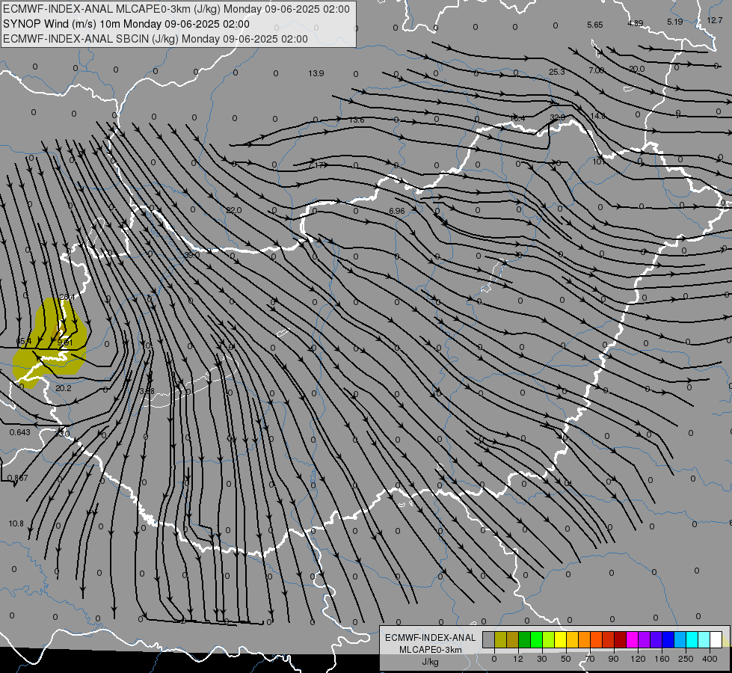Click the MLCAPE0-3km title line

pyautogui.click(x=176, y=9)
